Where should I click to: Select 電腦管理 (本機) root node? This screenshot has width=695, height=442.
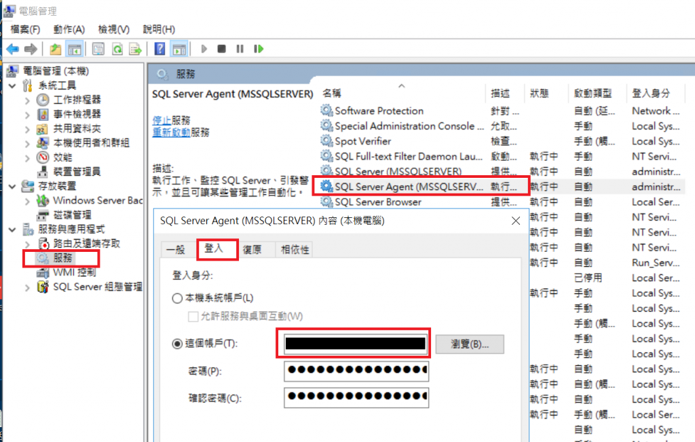[56, 71]
